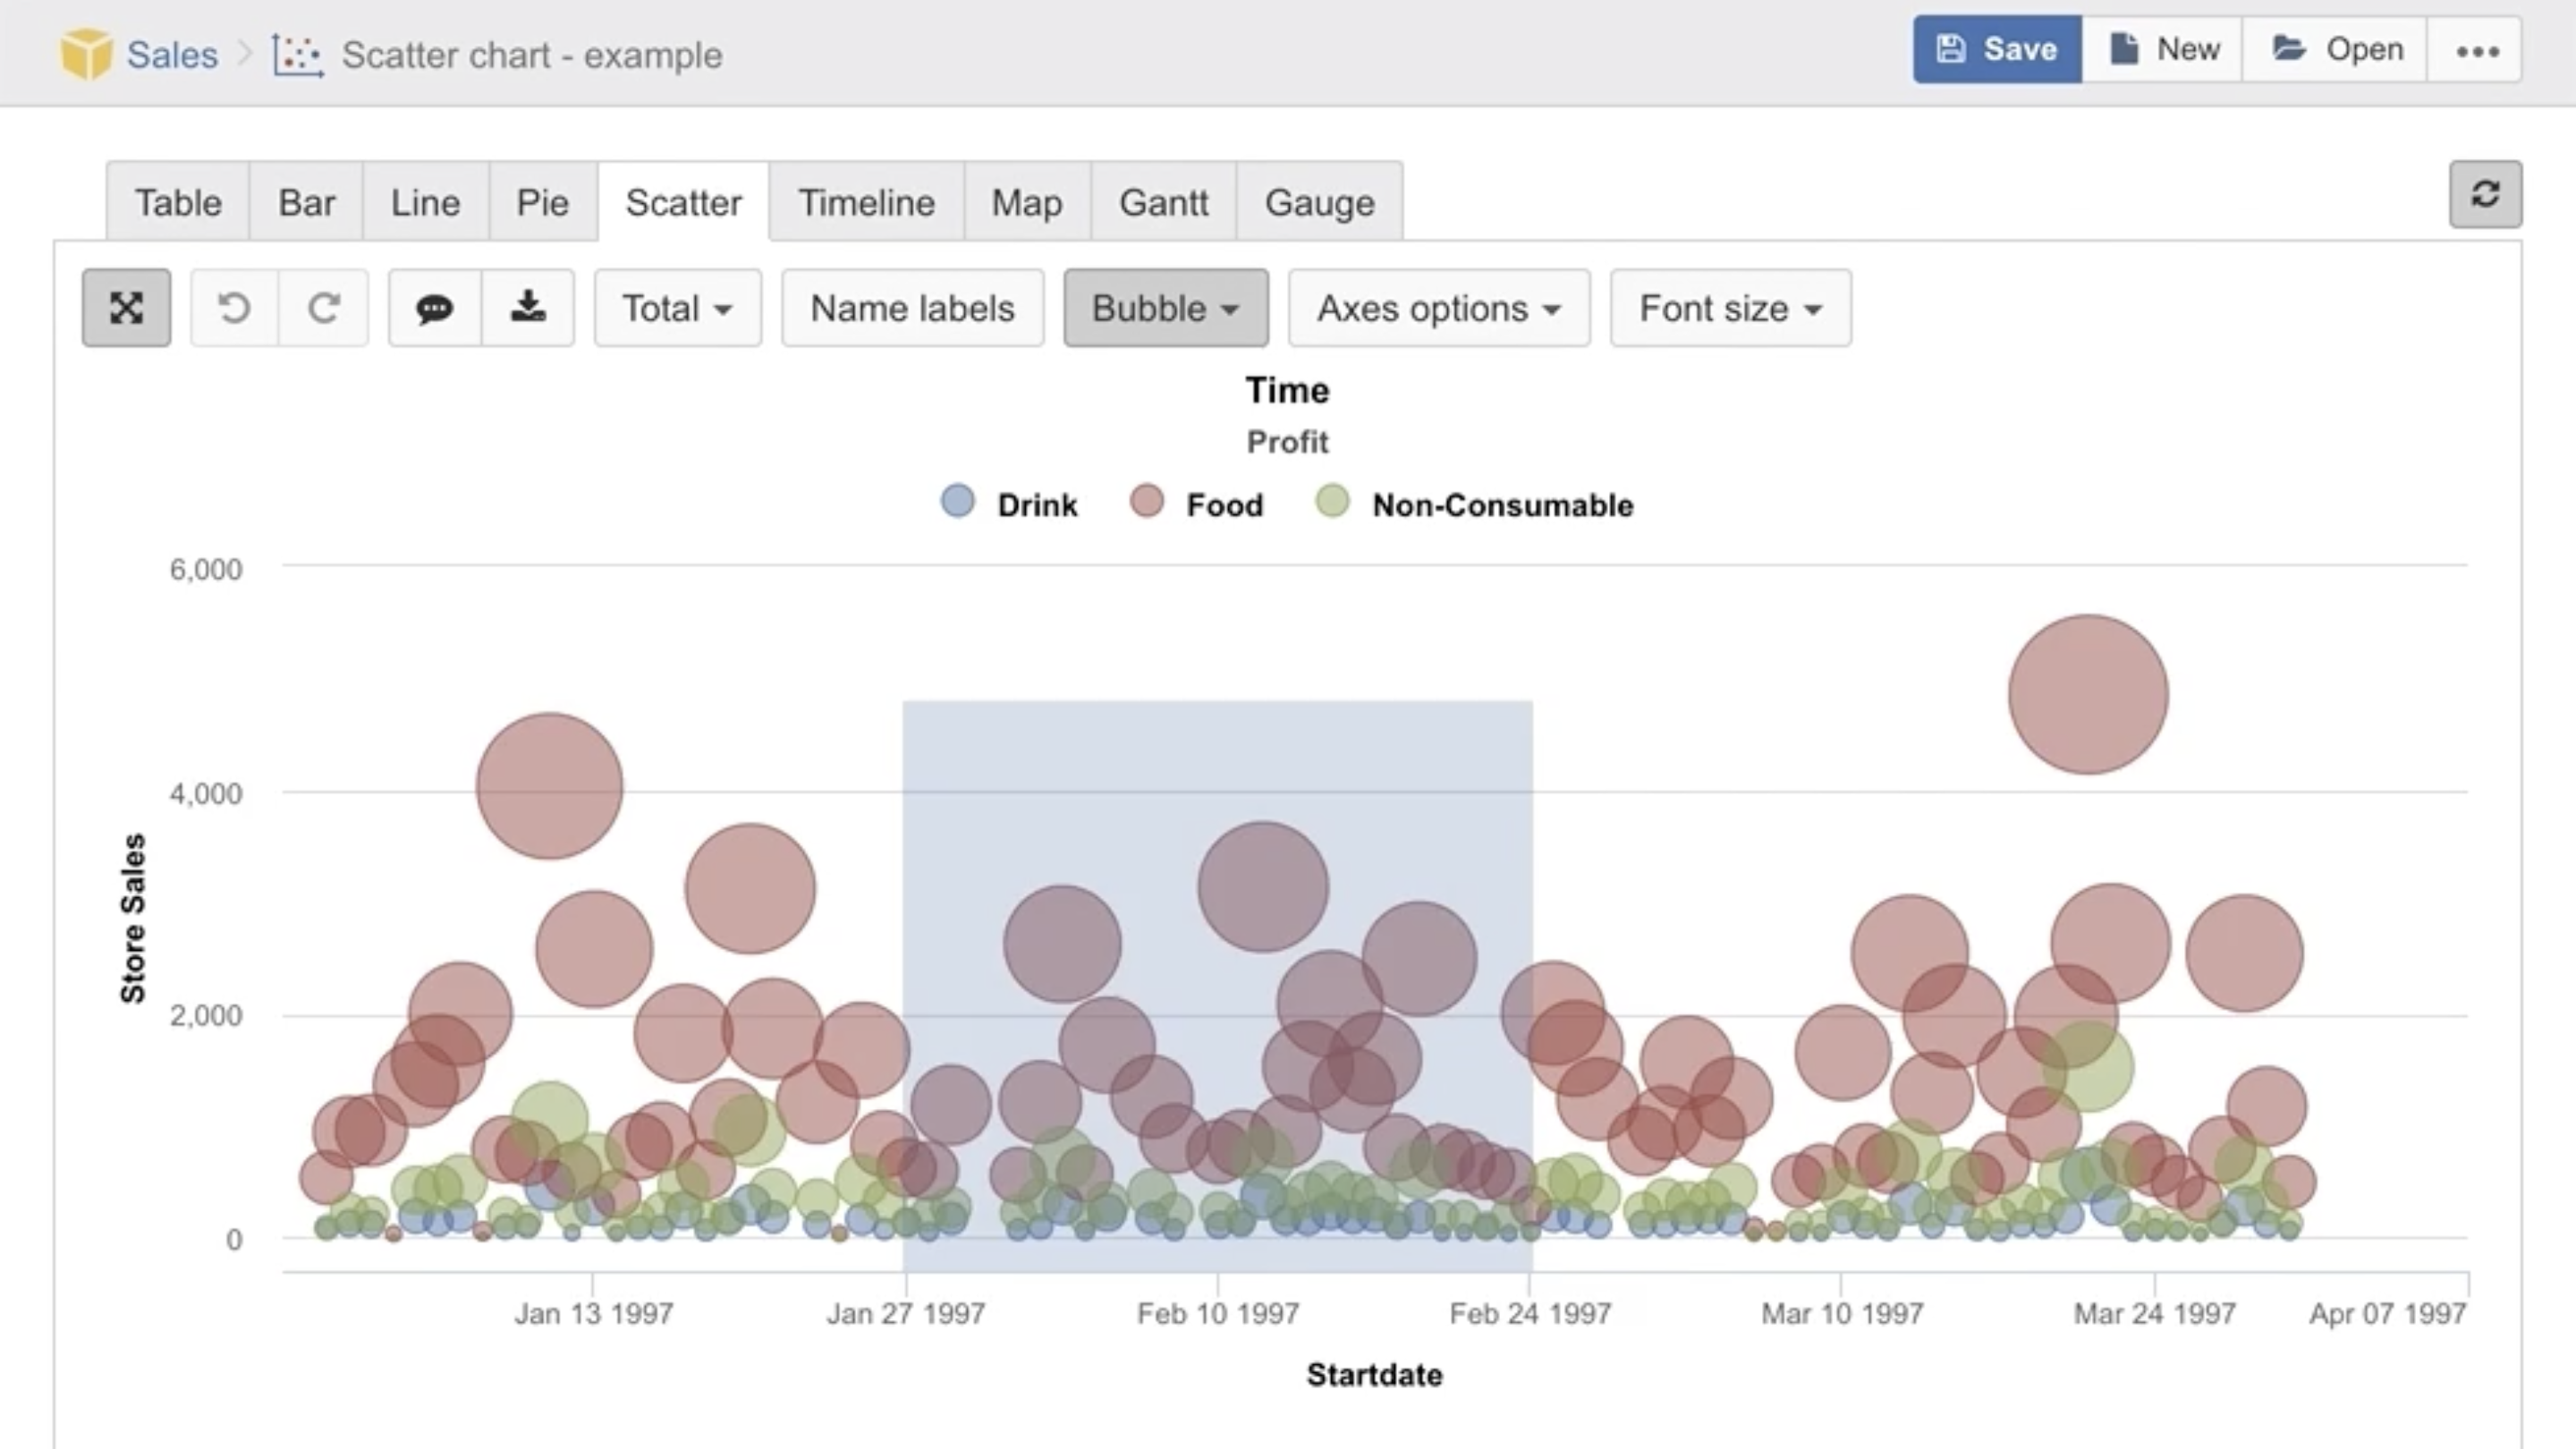Toggle the Drink series in legend
This screenshot has width=2576, height=1449.
point(1010,504)
